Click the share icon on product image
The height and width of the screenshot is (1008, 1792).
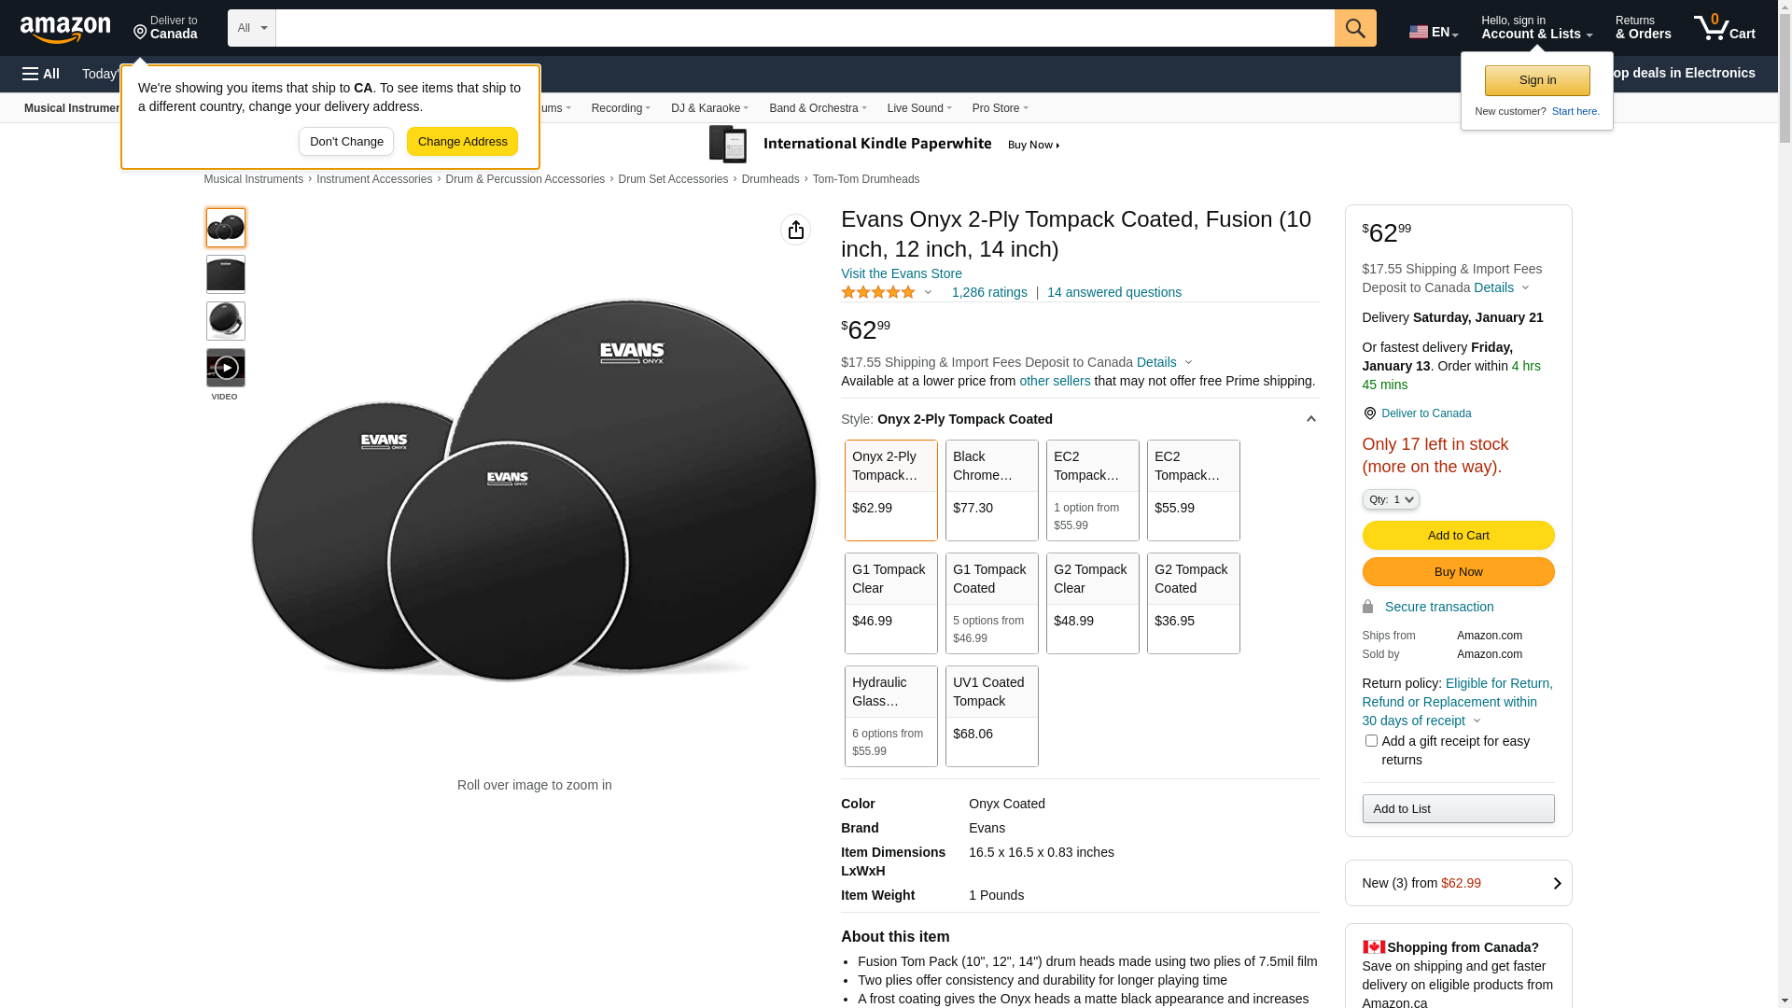tap(795, 230)
